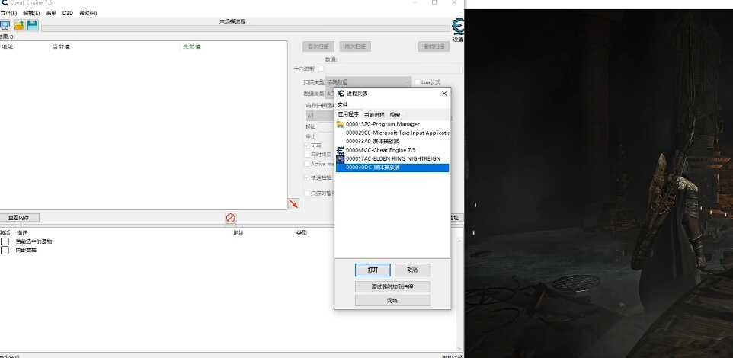Screen dimensions: 733x358
Task: Activate the 当前选中的遗物 entry checkbox
Action: click(x=5, y=241)
